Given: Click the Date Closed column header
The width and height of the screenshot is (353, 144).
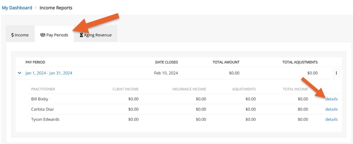Looking at the screenshot, I should point(167,62).
